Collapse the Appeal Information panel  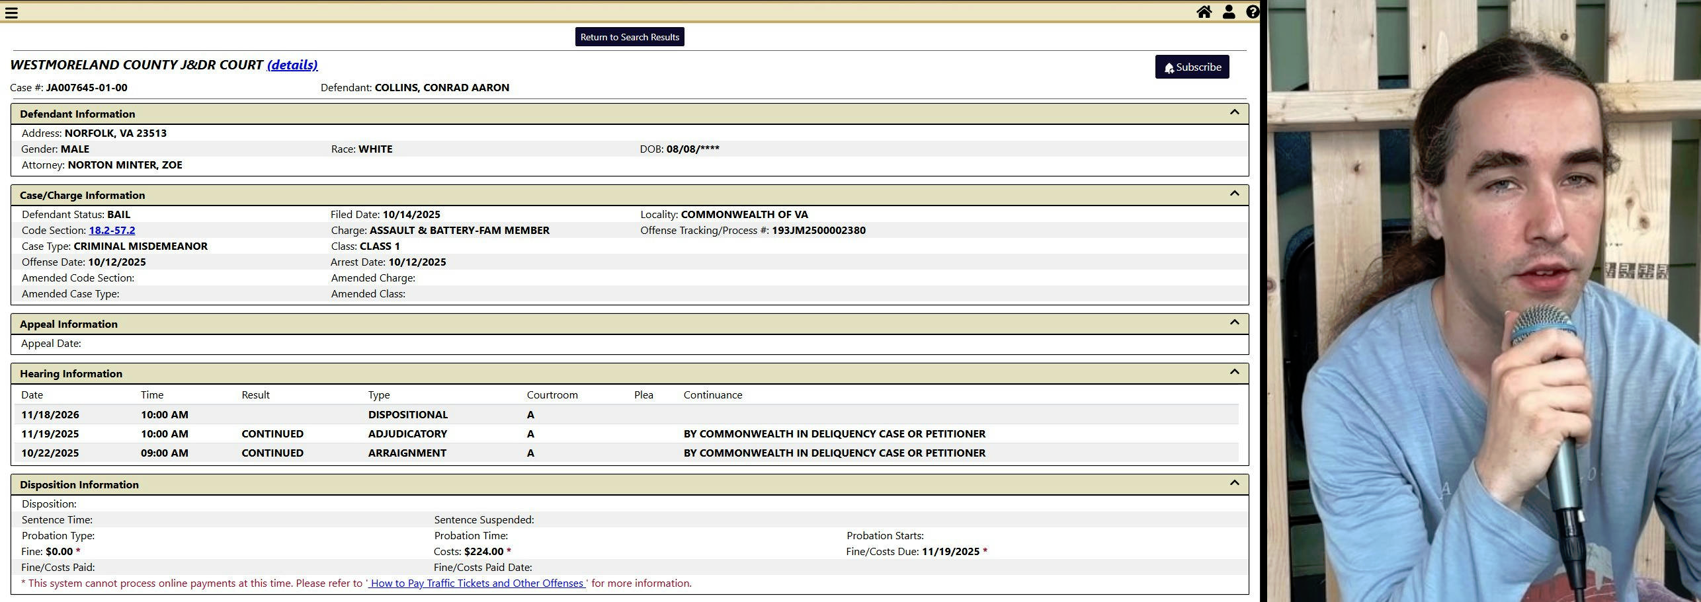1233,322
